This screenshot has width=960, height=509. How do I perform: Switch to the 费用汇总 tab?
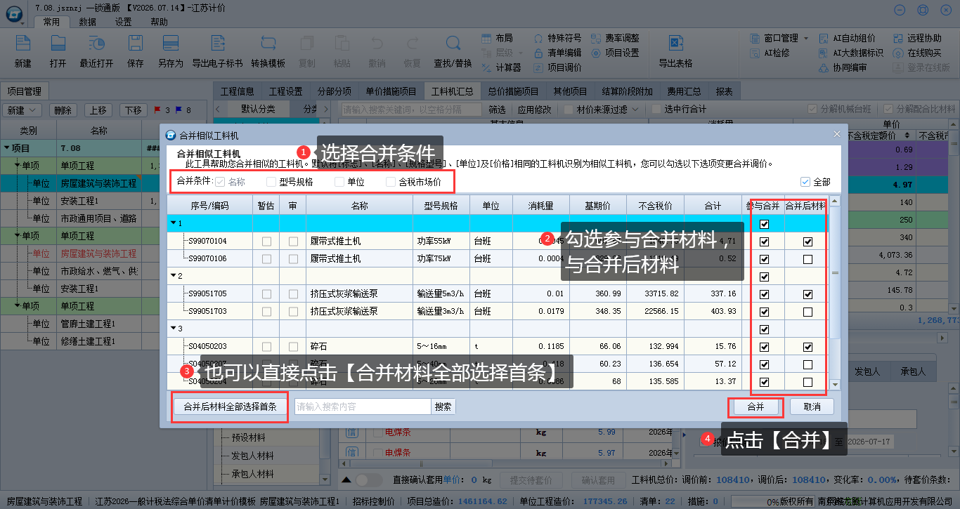[x=685, y=91]
